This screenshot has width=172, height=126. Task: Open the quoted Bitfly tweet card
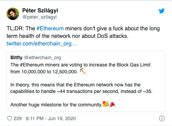(x=86, y=81)
